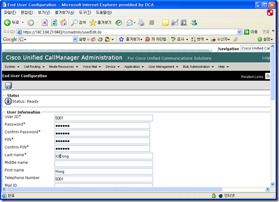Click in the Confirm Password field
Viewport: 279px width, 202px height.
[102, 133]
